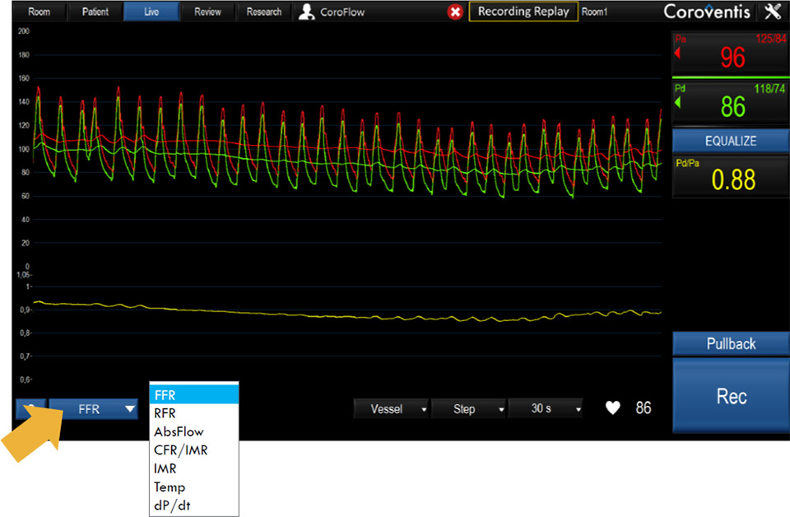Click the Pa mean value 96
Viewport: 790px width, 517px height.
click(x=732, y=58)
